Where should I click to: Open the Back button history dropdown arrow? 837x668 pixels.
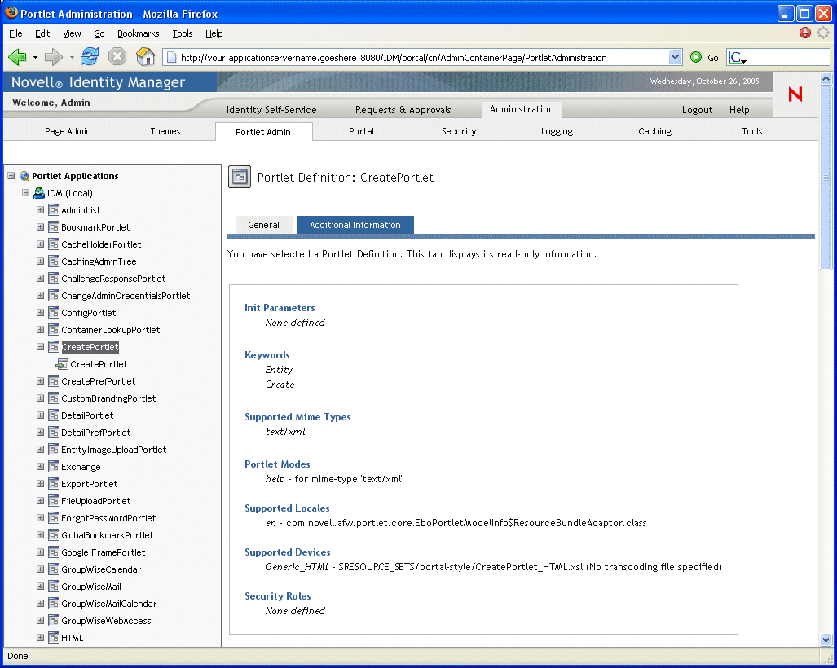[x=35, y=57]
